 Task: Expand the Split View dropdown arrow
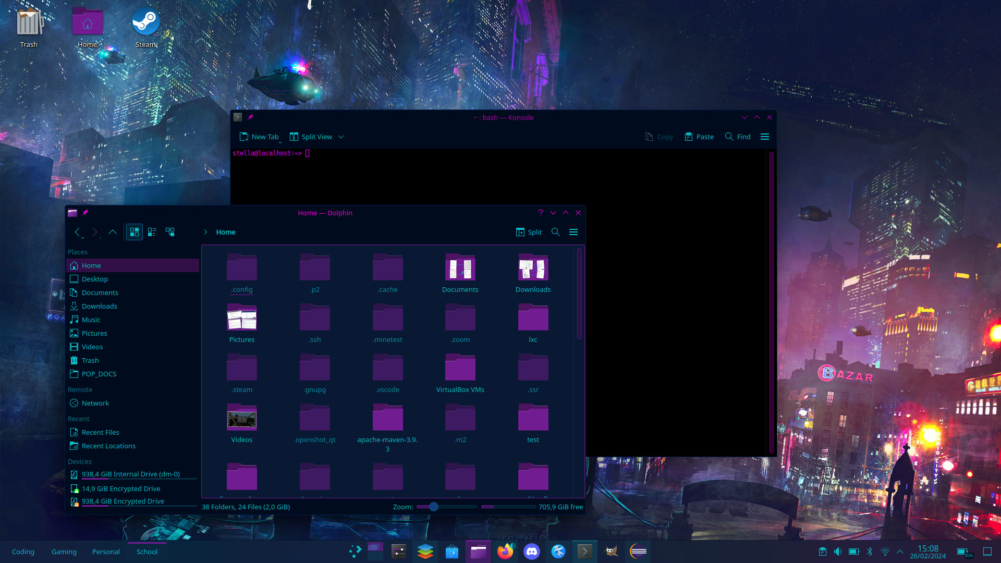tap(341, 137)
